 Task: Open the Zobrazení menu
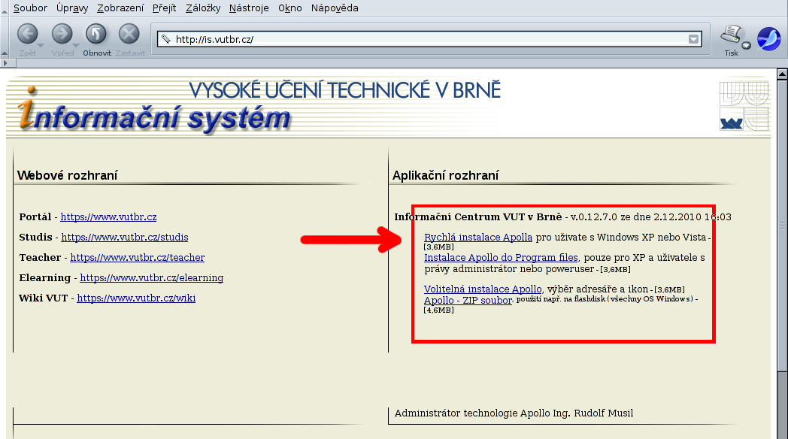[120, 8]
